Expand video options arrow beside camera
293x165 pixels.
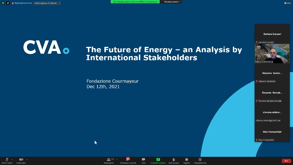(27, 159)
